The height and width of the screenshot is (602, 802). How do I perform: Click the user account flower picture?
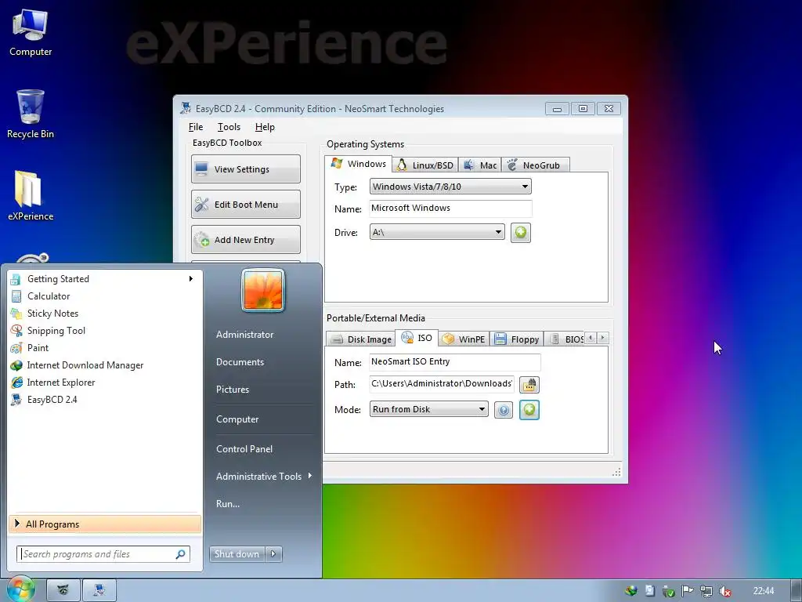(x=263, y=290)
